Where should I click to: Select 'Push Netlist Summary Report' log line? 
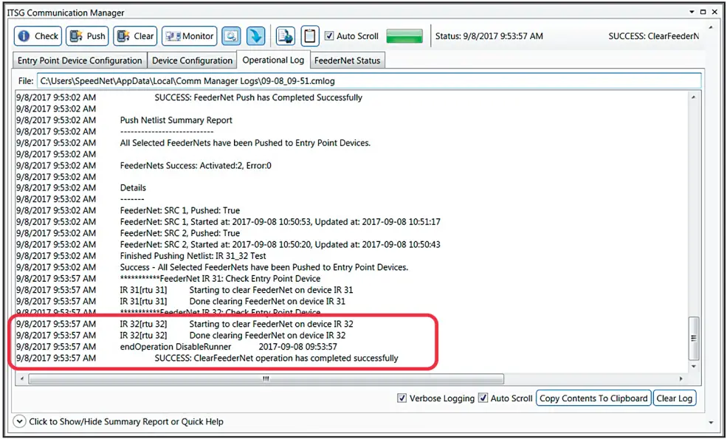[176, 120]
